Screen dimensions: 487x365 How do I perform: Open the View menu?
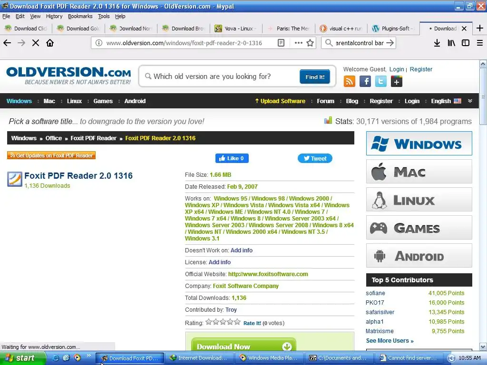[x=35, y=16]
